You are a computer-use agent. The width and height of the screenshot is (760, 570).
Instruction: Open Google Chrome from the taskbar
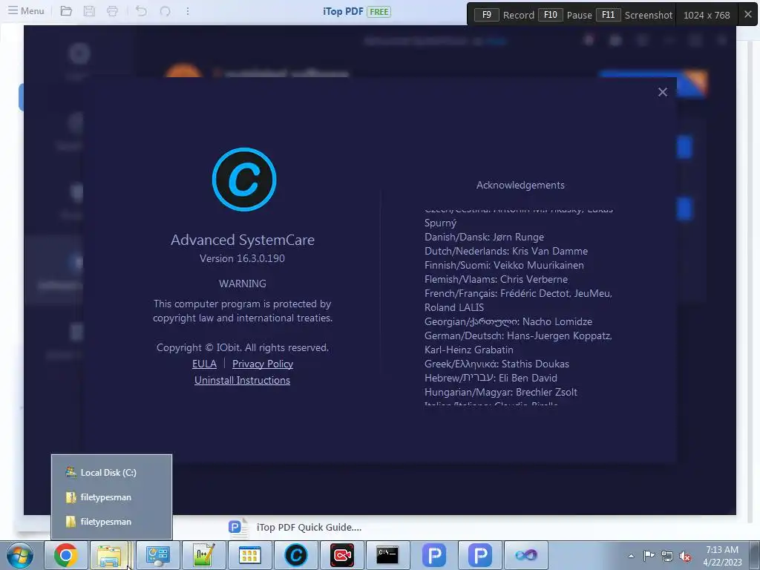pyautogui.click(x=65, y=555)
